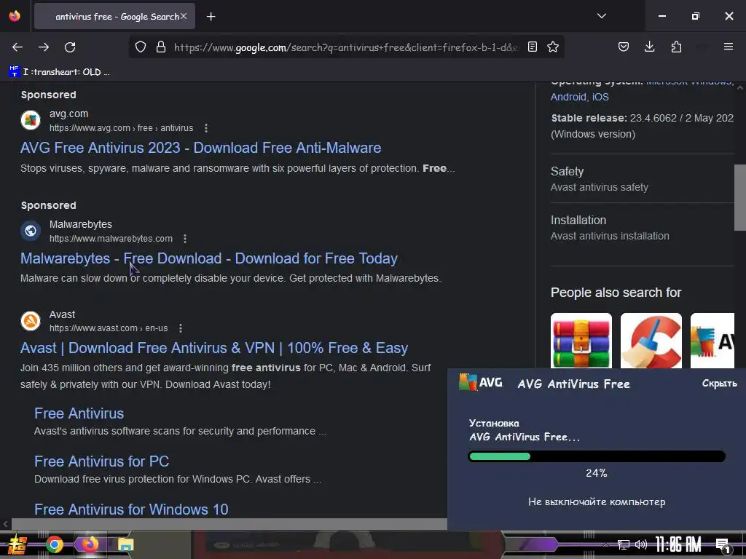
Task: Open Free Antivirus for Windows 10 sitelink
Action: (x=131, y=509)
